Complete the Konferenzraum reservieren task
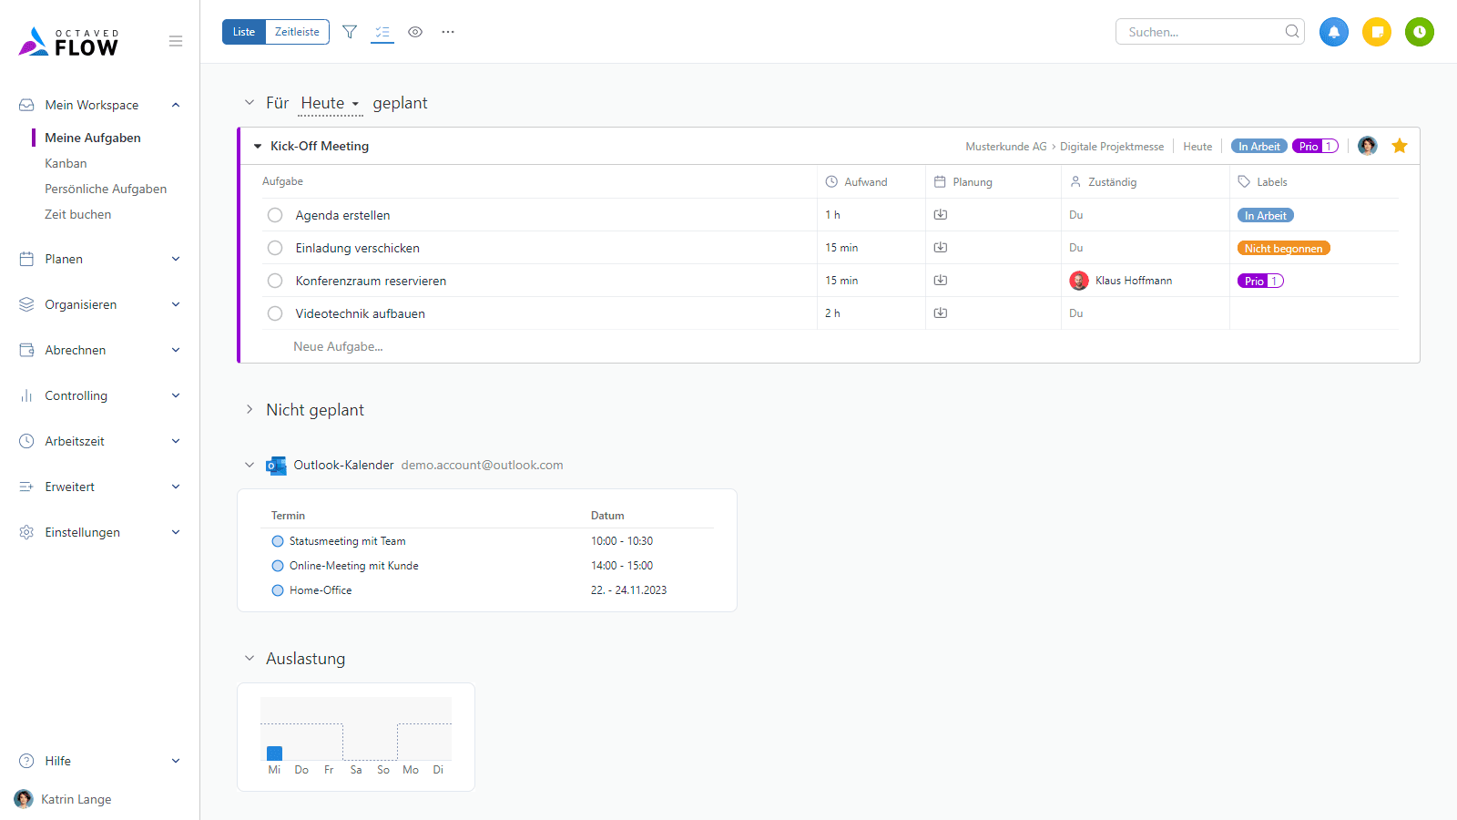The image size is (1457, 820). pyautogui.click(x=275, y=281)
